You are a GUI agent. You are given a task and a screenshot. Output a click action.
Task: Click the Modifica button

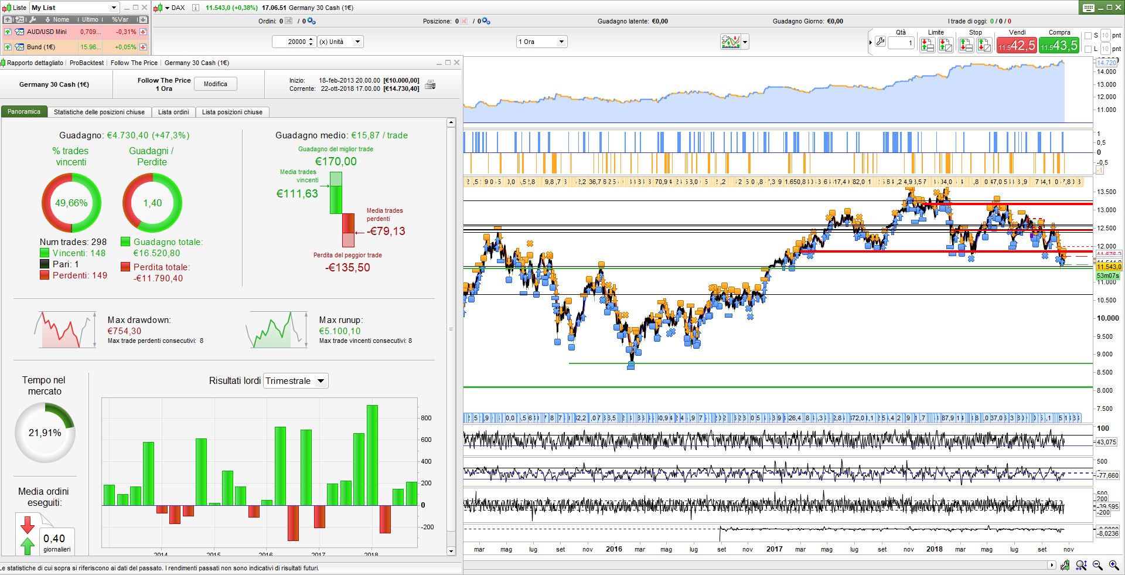pyautogui.click(x=216, y=84)
